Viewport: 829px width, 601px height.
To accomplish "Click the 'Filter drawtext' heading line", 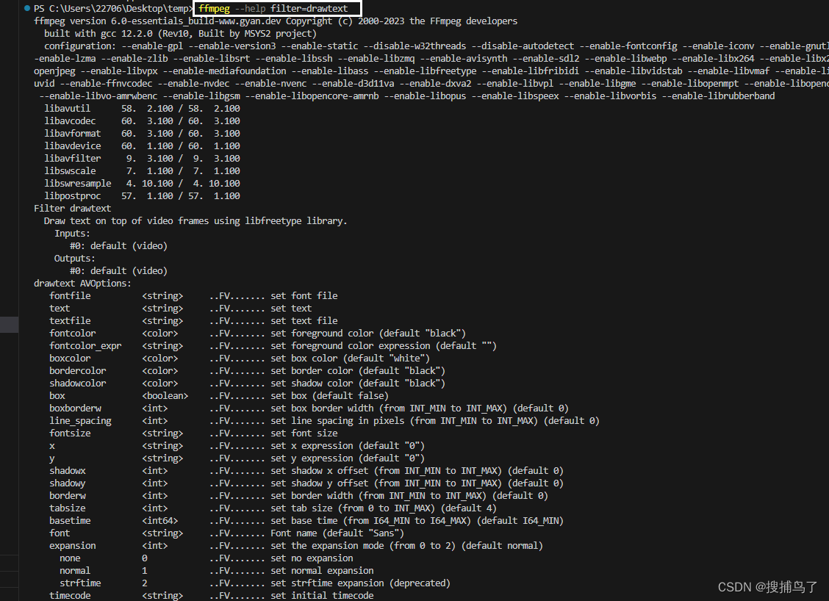I will click(x=73, y=208).
